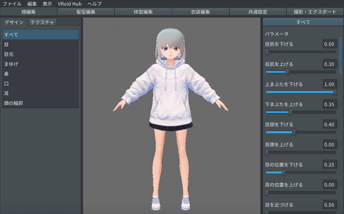
Task: Open the 編集 menu
Action: (x=31, y=4)
